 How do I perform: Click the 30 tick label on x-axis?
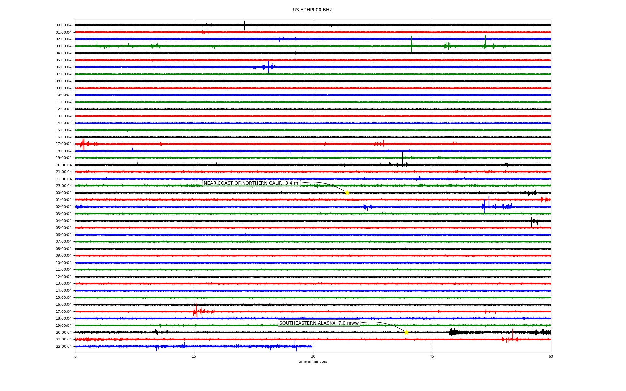click(x=313, y=356)
